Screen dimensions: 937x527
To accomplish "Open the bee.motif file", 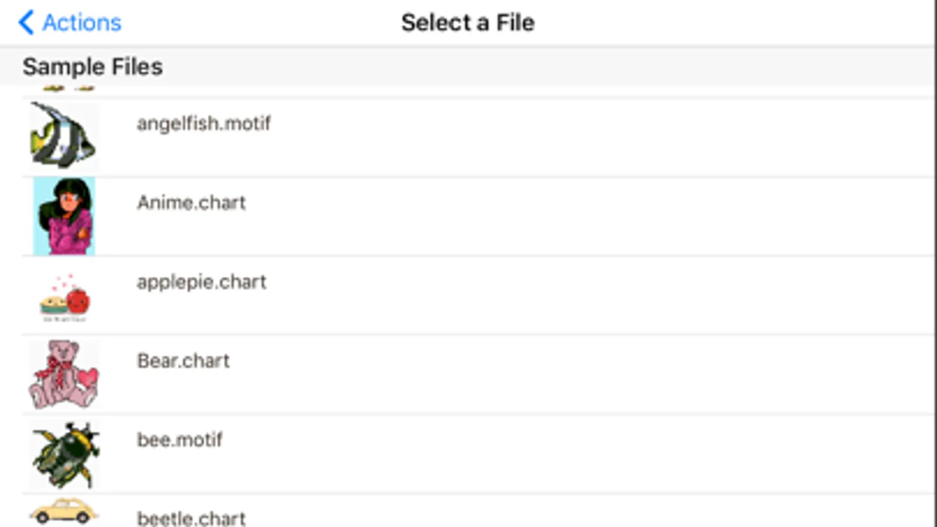I will click(x=179, y=440).
